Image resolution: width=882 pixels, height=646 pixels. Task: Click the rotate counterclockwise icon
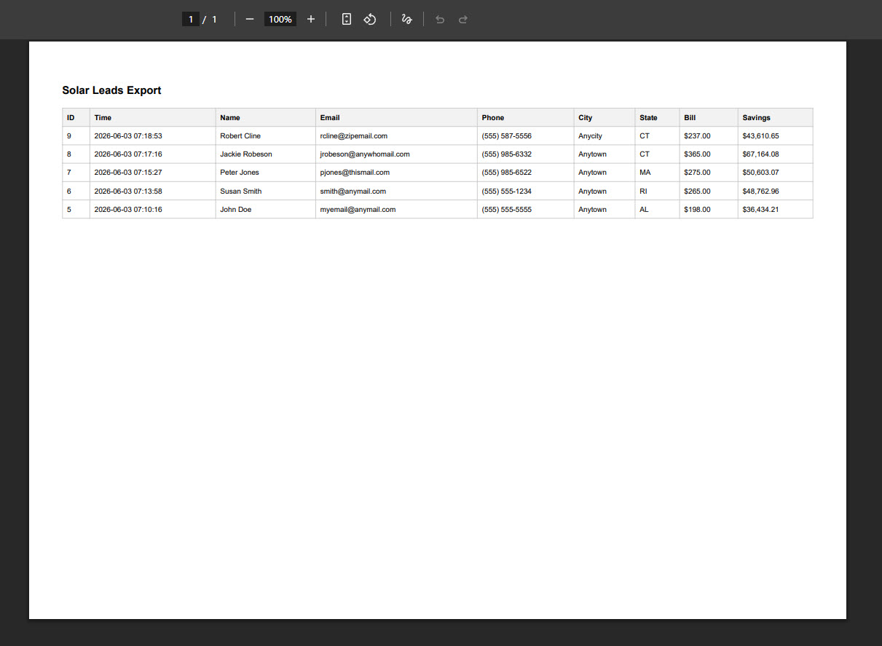click(370, 19)
